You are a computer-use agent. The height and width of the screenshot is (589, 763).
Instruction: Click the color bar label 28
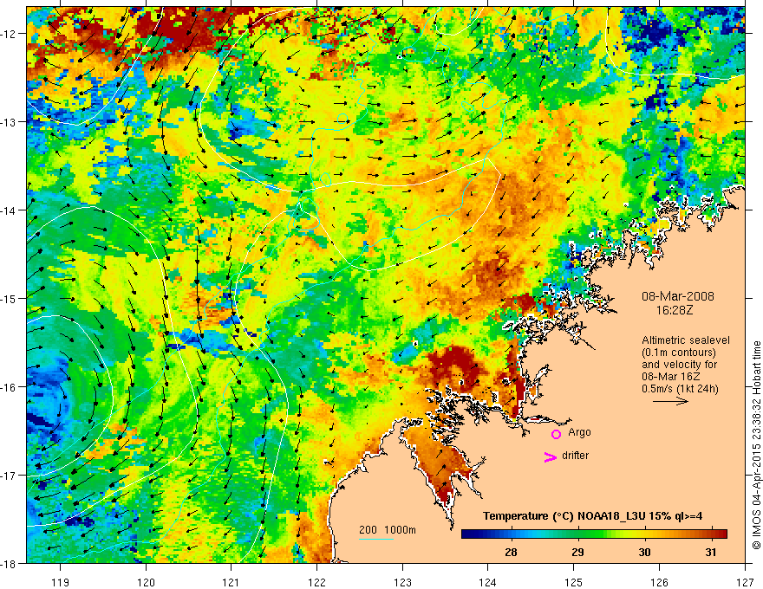[511, 552]
